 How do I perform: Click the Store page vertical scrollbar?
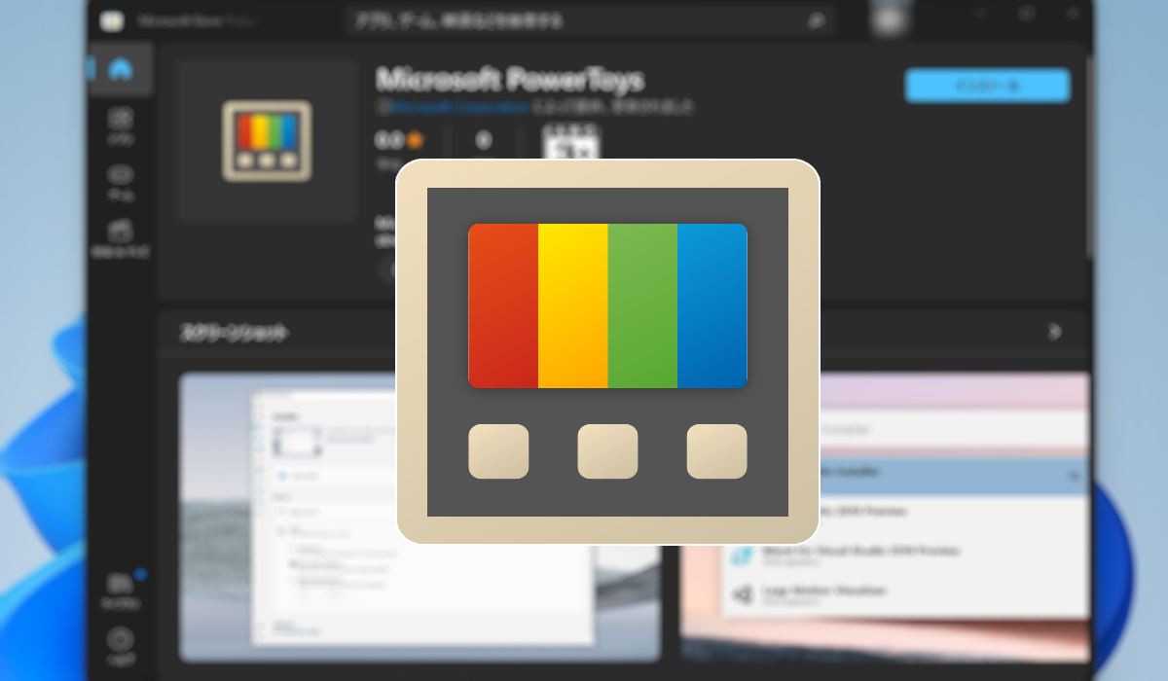pos(1088,156)
